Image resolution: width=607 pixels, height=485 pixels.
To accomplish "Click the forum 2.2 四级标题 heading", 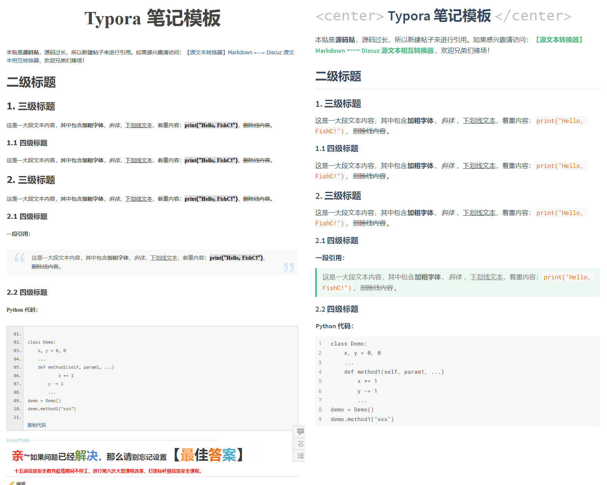I will coord(27,292).
